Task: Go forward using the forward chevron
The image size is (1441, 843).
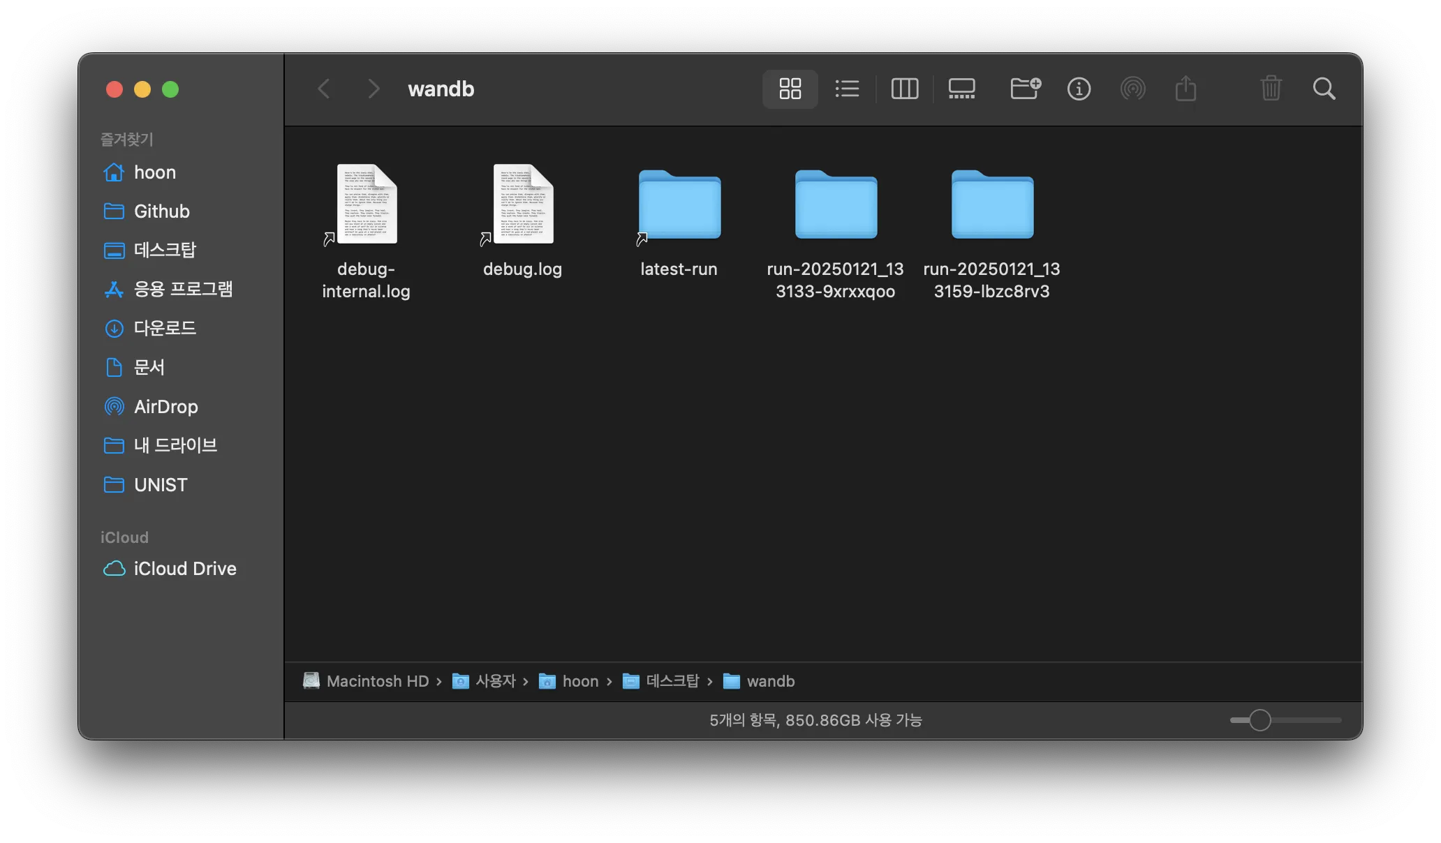Action: tap(374, 89)
